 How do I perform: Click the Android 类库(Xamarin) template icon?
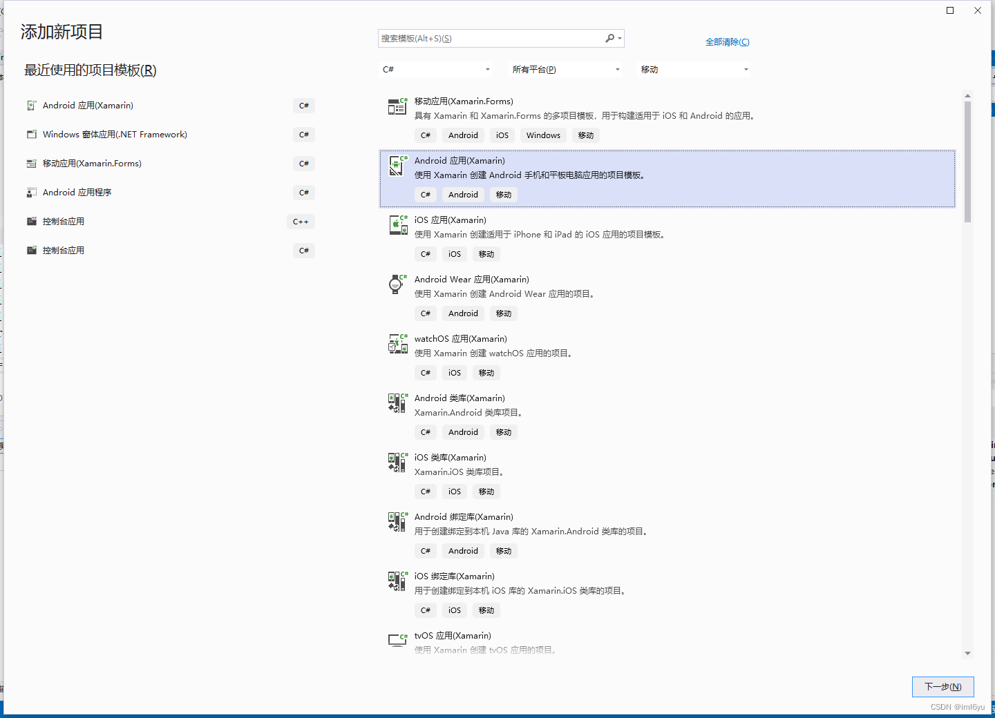point(397,403)
